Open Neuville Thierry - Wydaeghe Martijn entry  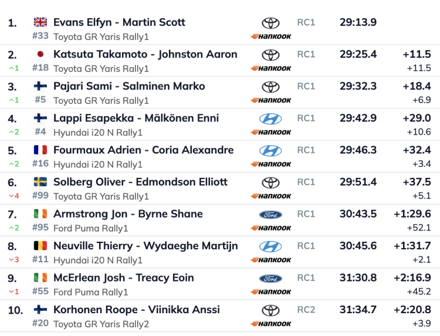[145, 246]
